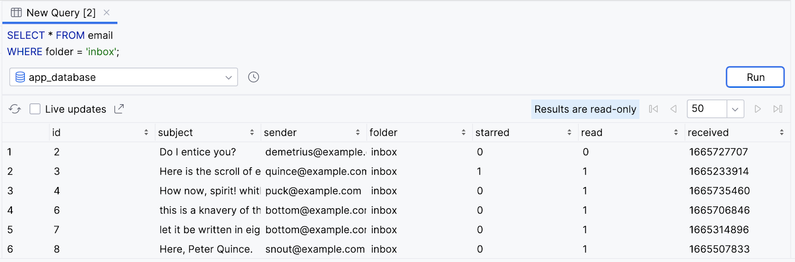The width and height of the screenshot is (795, 262).
Task: Select the demetrius@example sender cell
Action: [x=315, y=152]
